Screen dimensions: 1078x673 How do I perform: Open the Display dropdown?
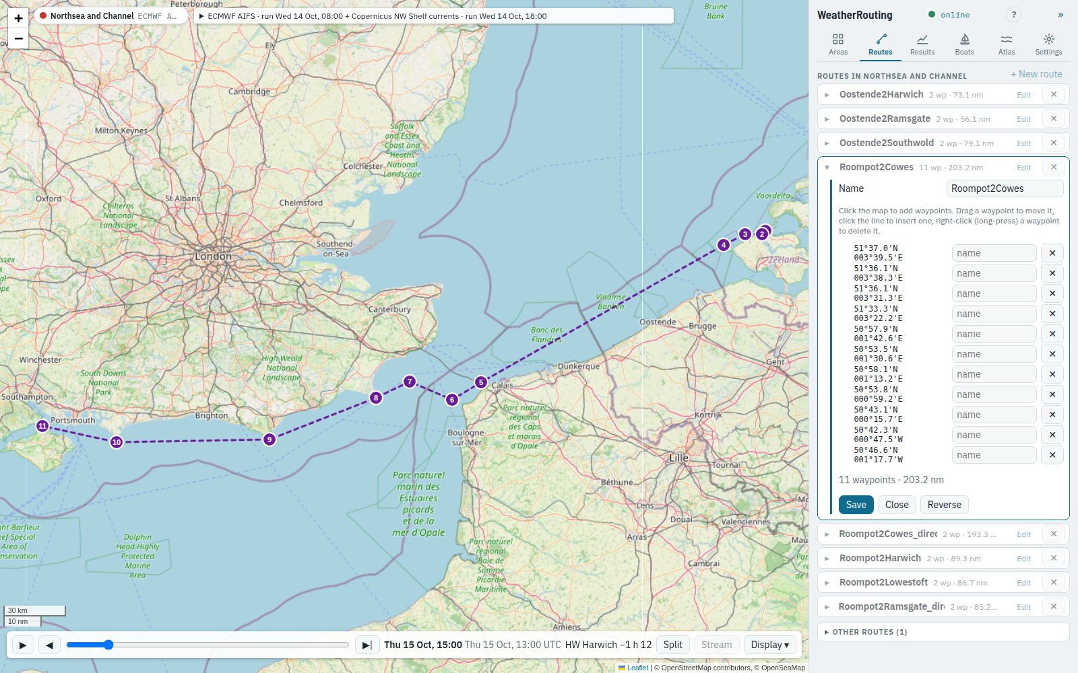pyautogui.click(x=769, y=645)
